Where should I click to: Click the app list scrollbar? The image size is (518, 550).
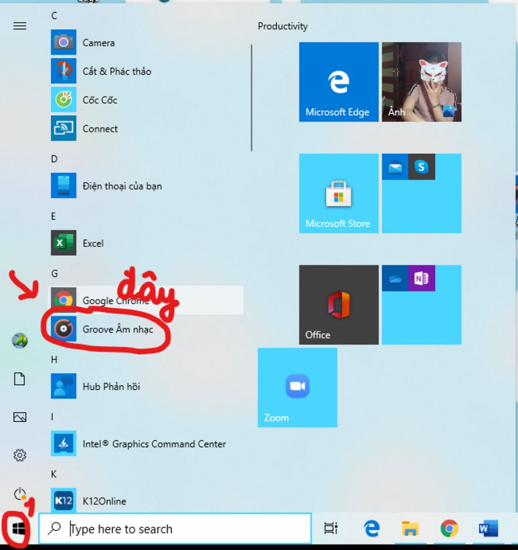251,98
